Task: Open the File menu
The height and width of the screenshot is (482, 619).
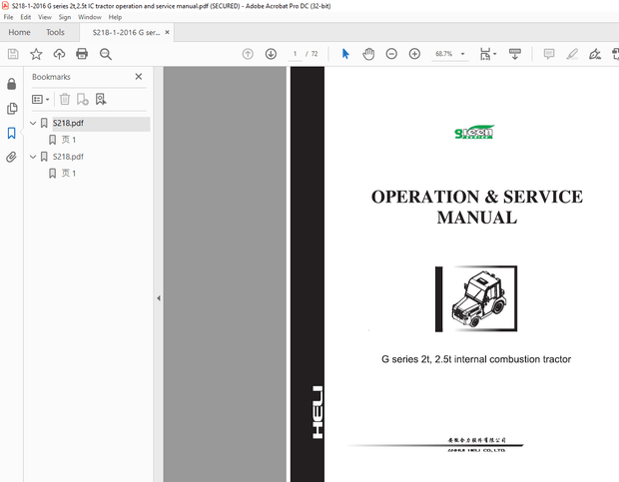Action: pyautogui.click(x=8, y=17)
